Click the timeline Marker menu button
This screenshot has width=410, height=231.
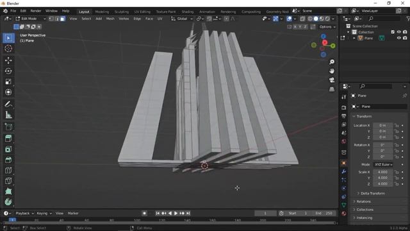(73, 213)
